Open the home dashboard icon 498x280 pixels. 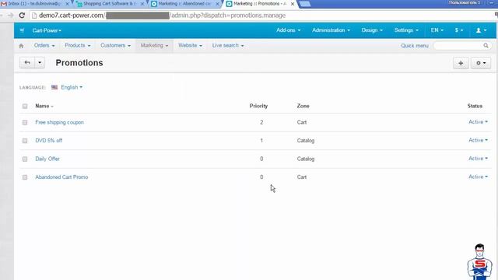[21, 46]
